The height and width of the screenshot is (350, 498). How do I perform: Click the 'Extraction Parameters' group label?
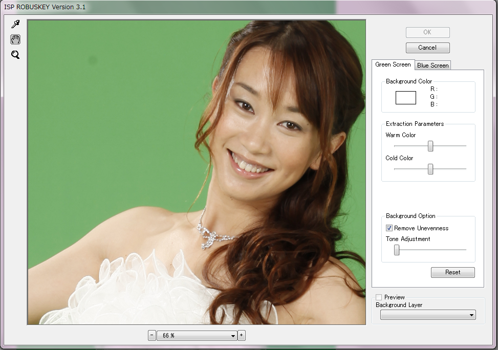click(x=415, y=124)
